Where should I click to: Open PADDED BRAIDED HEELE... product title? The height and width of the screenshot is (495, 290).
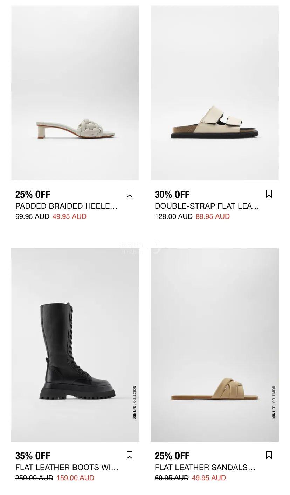click(66, 206)
